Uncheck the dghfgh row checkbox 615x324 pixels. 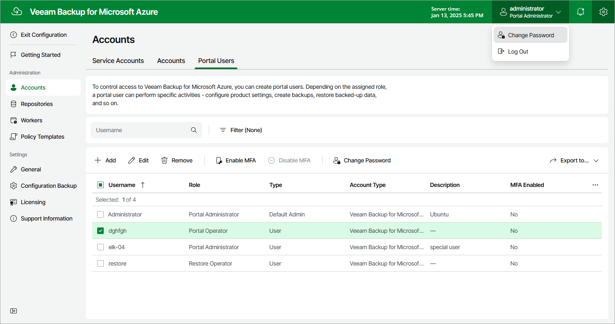pyautogui.click(x=100, y=231)
